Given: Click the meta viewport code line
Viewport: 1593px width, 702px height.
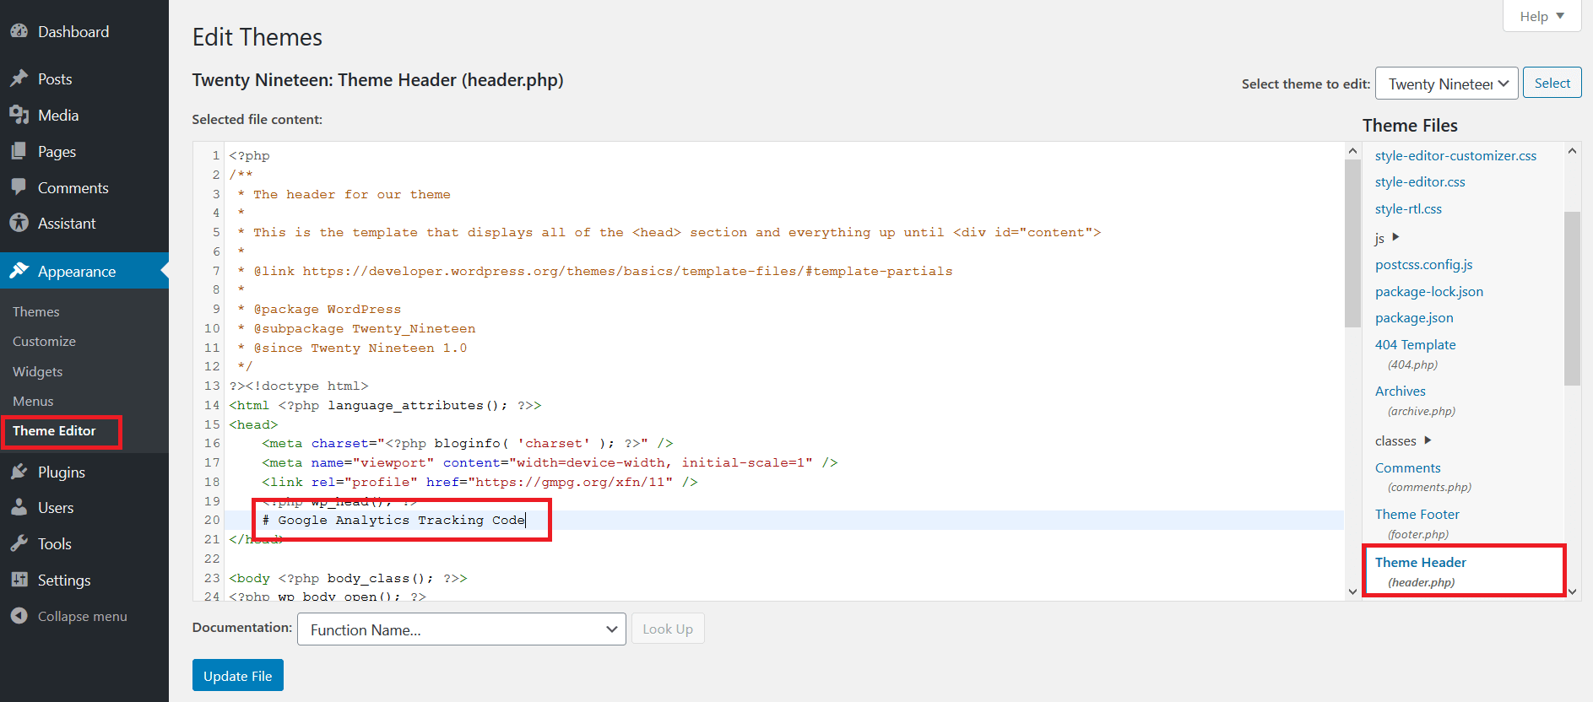Looking at the screenshot, I should (x=550, y=462).
